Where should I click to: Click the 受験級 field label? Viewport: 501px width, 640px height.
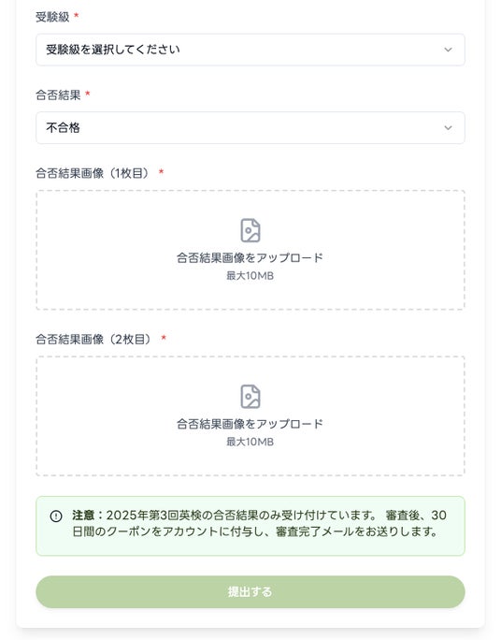52,17
